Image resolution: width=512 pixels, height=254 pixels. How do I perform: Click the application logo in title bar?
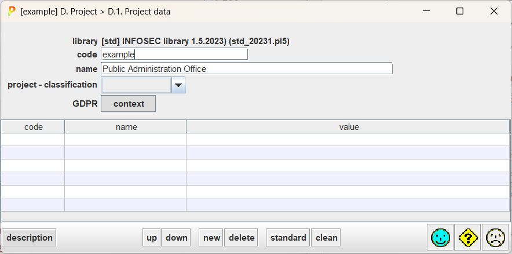pos(11,11)
